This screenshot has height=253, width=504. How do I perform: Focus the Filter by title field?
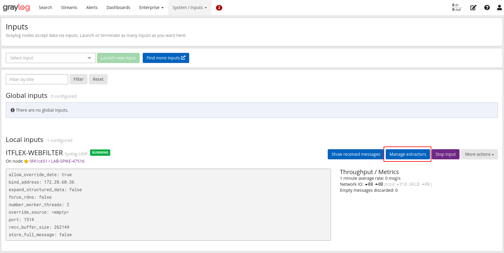point(37,79)
